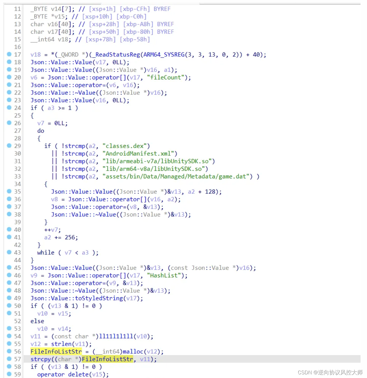Set breakpoint at line 54 dot
The width and height of the screenshot is (367, 378).
coord(9,336)
